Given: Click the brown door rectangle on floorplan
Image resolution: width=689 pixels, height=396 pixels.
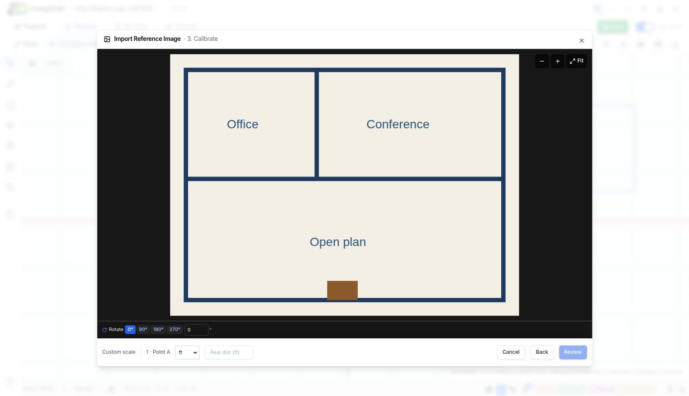Looking at the screenshot, I should [x=342, y=290].
